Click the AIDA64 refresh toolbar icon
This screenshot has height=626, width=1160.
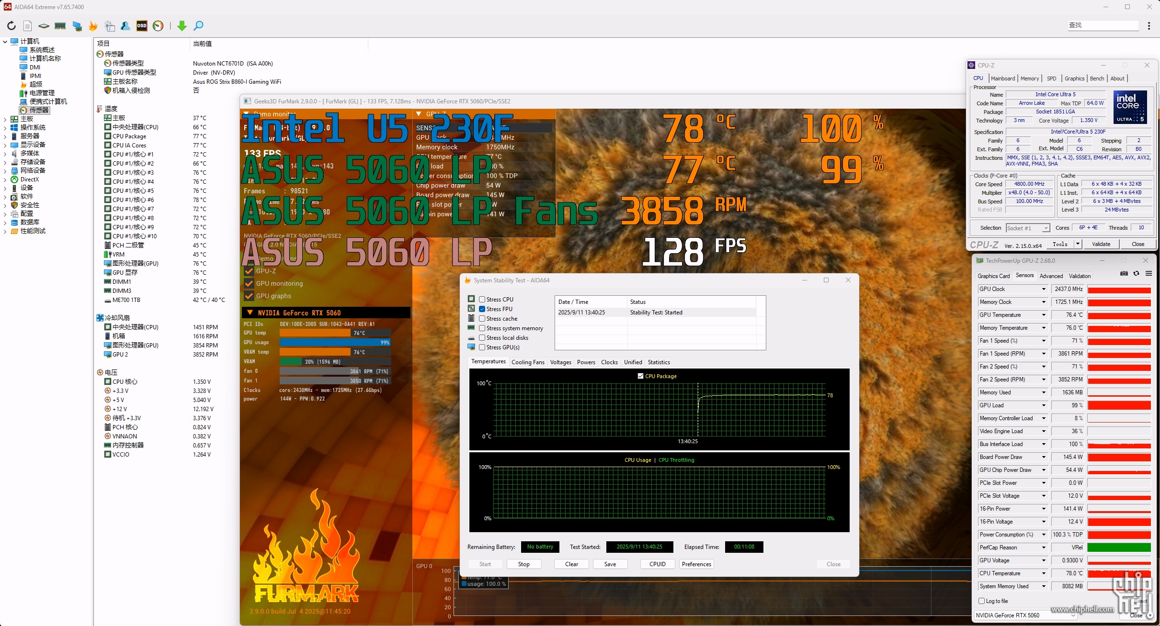point(11,26)
